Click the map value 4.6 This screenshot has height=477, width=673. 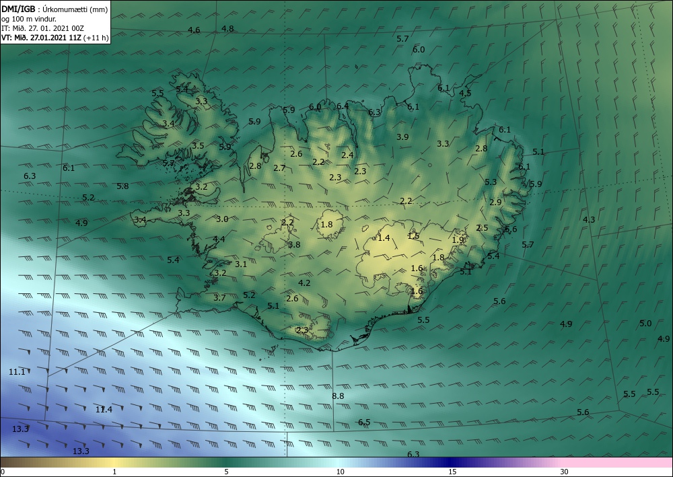[194, 30]
